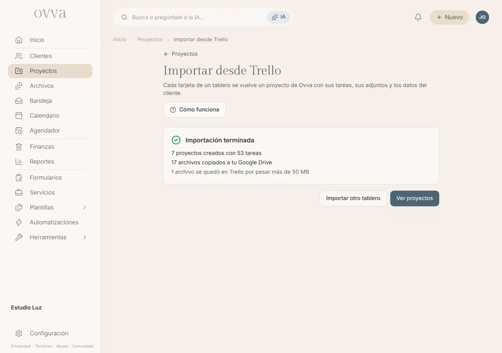Select the Automatizaciones lightning icon

[19, 222]
